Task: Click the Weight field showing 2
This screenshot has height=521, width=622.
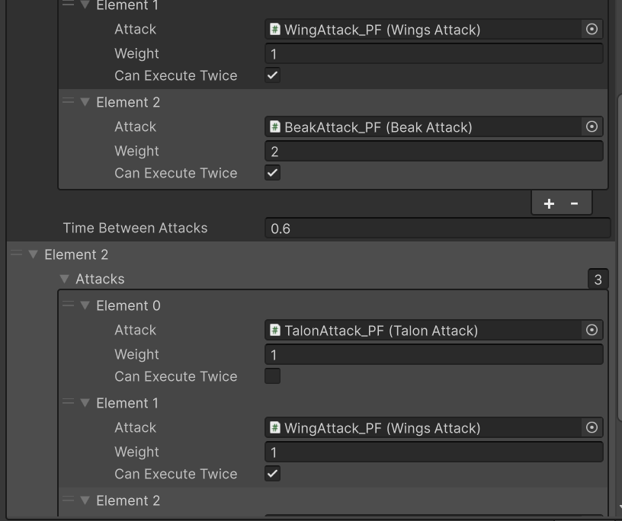Action: coord(434,151)
